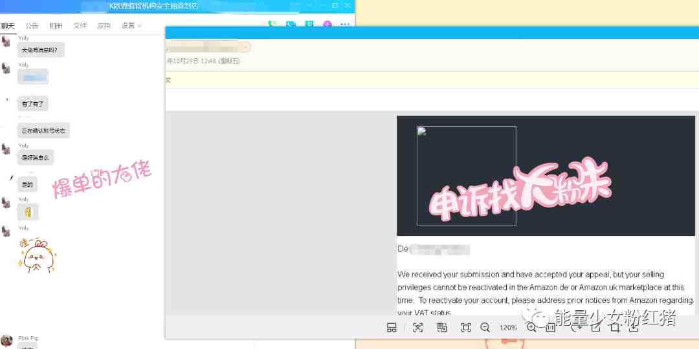Open the 相册 tab
The image size is (699, 349).
pyautogui.click(x=56, y=26)
